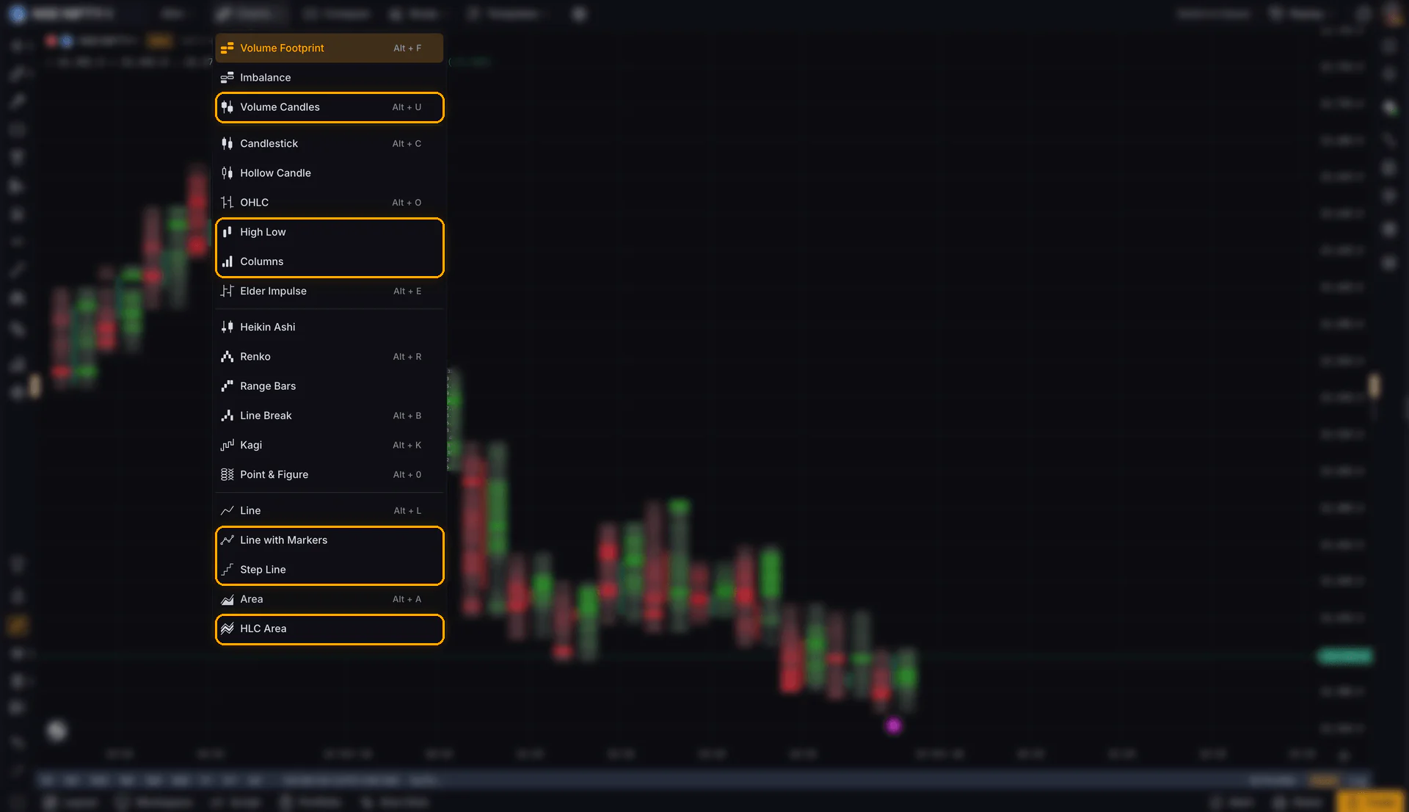Click the High Low icon
The image size is (1409, 812).
(227, 232)
